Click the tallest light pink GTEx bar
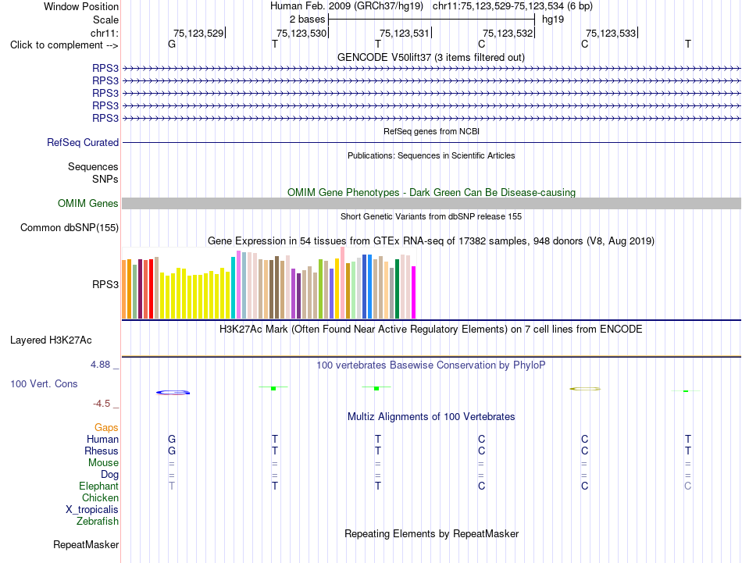The height and width of the screenshot is (563, 742). (x=342, y=283)
